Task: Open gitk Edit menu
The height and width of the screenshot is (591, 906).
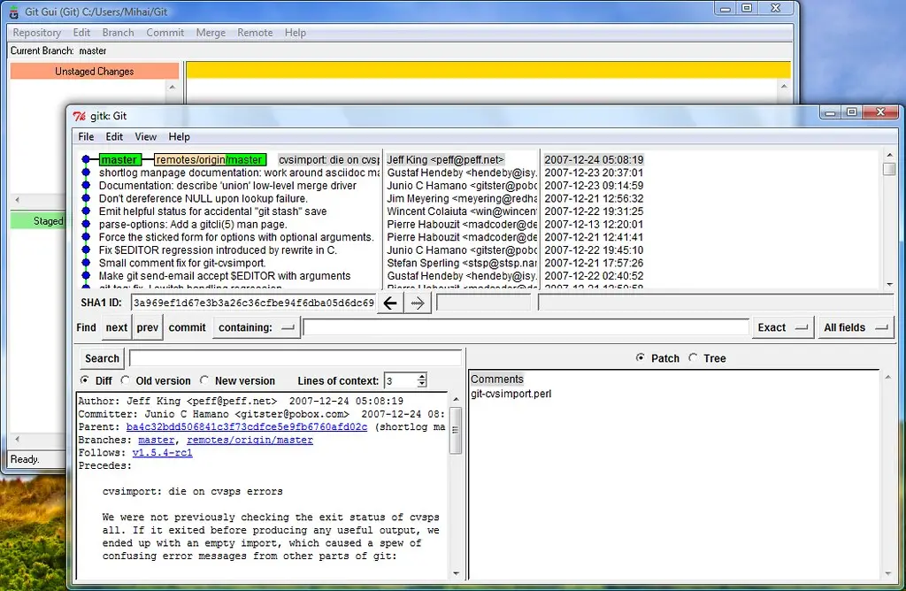Action: click(x=114, y=137)
